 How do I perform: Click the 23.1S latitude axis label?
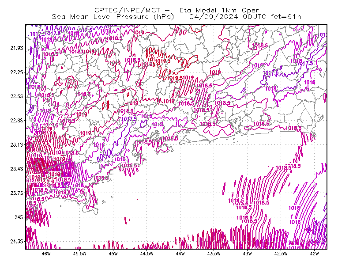click(17, 144)
